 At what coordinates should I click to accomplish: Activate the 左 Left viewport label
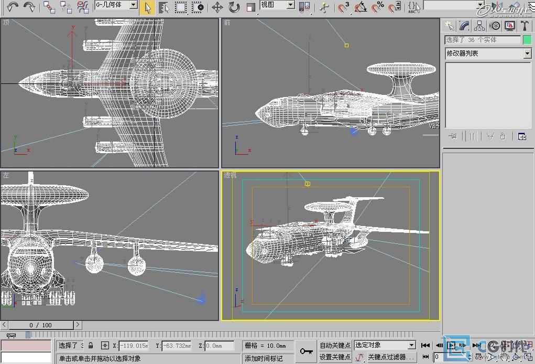[6, 175]
